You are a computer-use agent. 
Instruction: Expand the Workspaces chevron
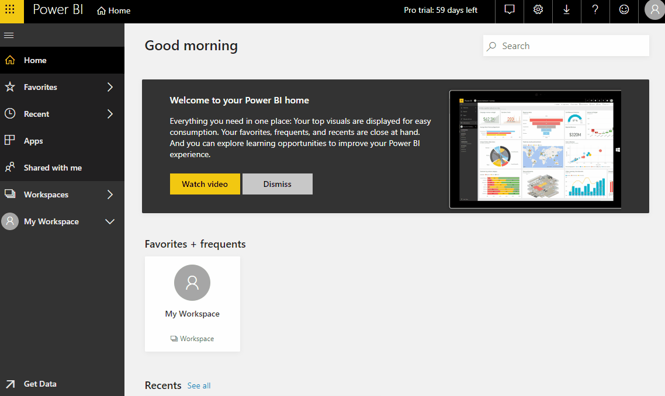[x=110, y=194]
